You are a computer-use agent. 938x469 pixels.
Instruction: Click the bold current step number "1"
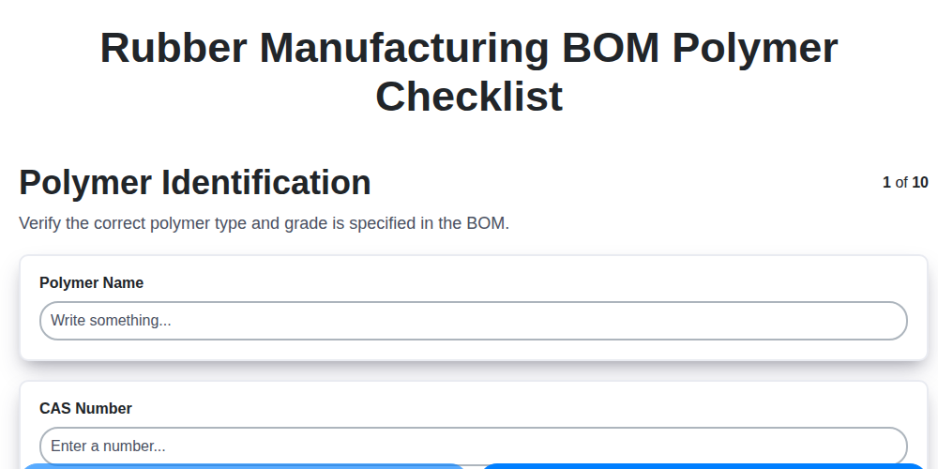pyautogui.click(x=886, y=182)
